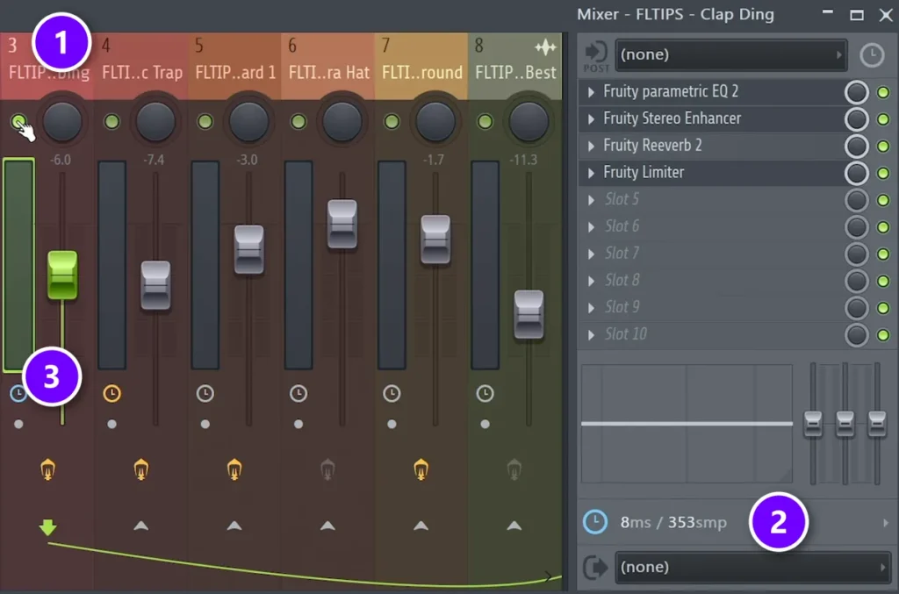Click the input POST toggle icon

[x=596, y=55]
